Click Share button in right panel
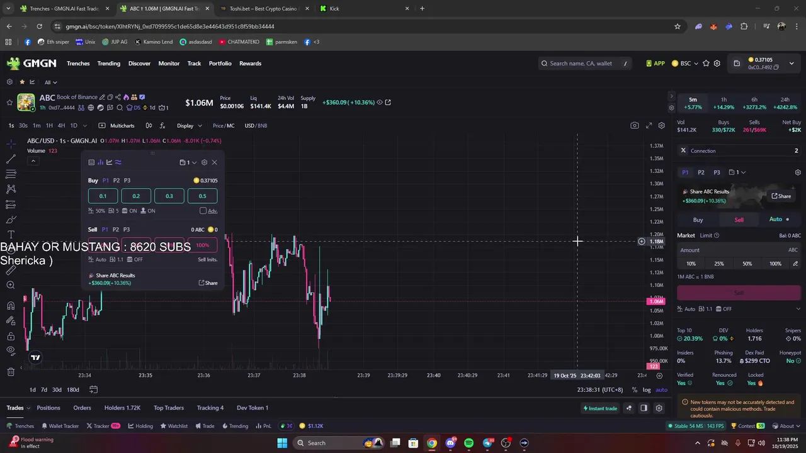Image resolution: width=806 pixels, height=453 pixels. coord(781,196)
